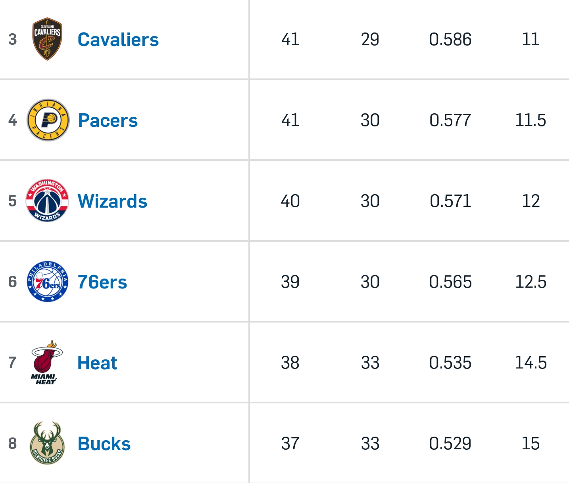Select the Bucks 37 wins cell
This screenshot has height=483, width=569.
(290, 443)
